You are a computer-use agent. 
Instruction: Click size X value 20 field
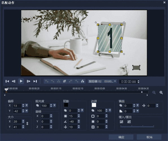pos(17,122)
